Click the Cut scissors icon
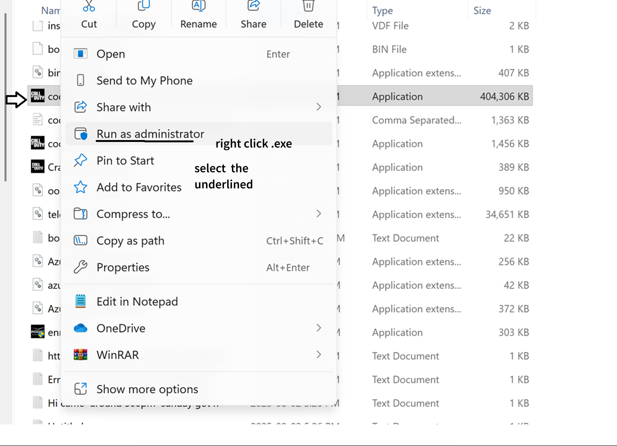 pyautogui.click(x=89, y=6)
